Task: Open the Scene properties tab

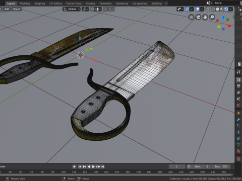Action: [x=238, y=99]
